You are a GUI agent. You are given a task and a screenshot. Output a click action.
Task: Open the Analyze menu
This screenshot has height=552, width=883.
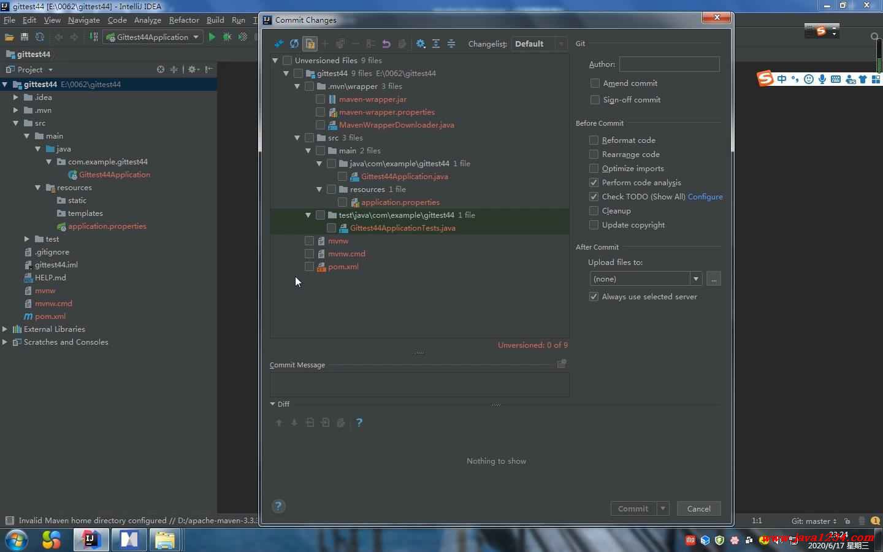click(x=148, y=20)
